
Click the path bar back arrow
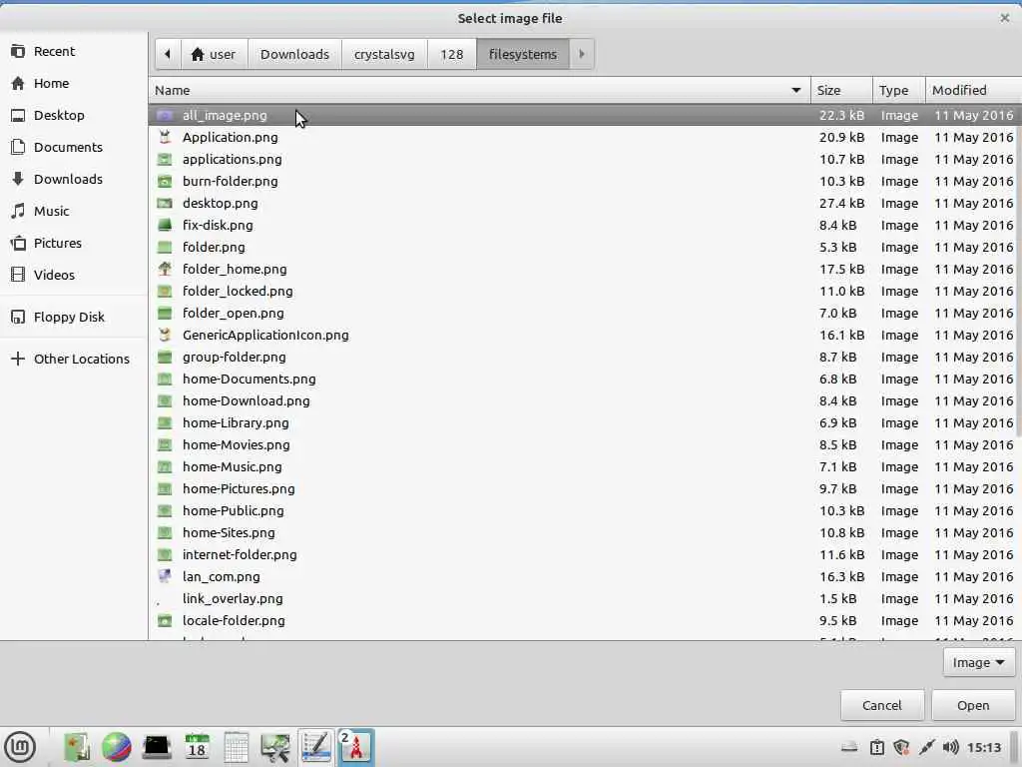pos(168,54)
